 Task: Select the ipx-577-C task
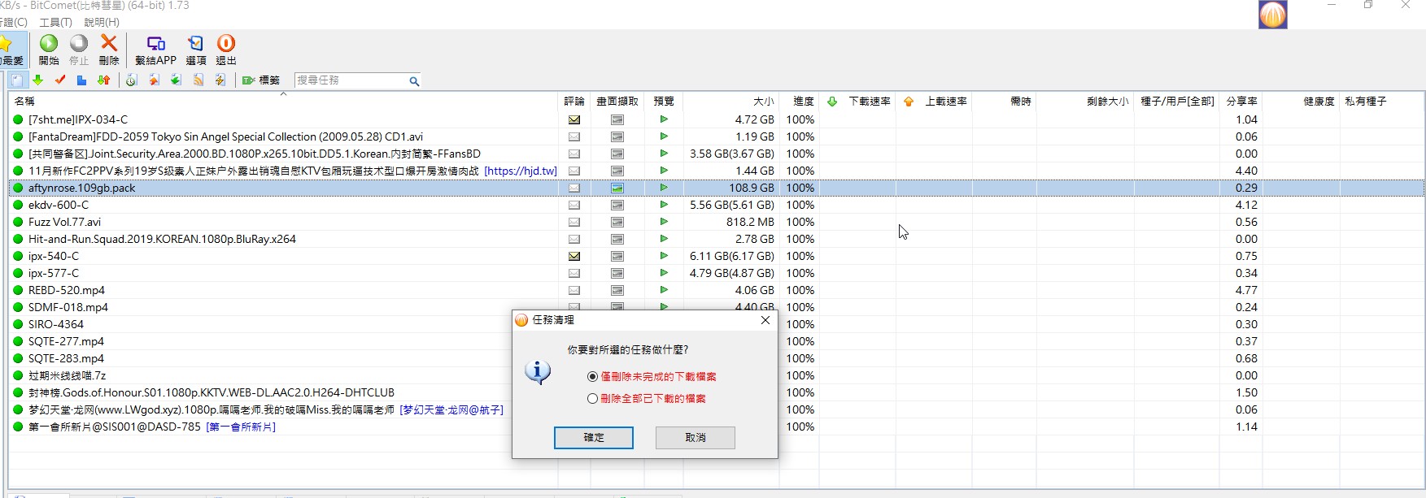(x=54, y=273)
